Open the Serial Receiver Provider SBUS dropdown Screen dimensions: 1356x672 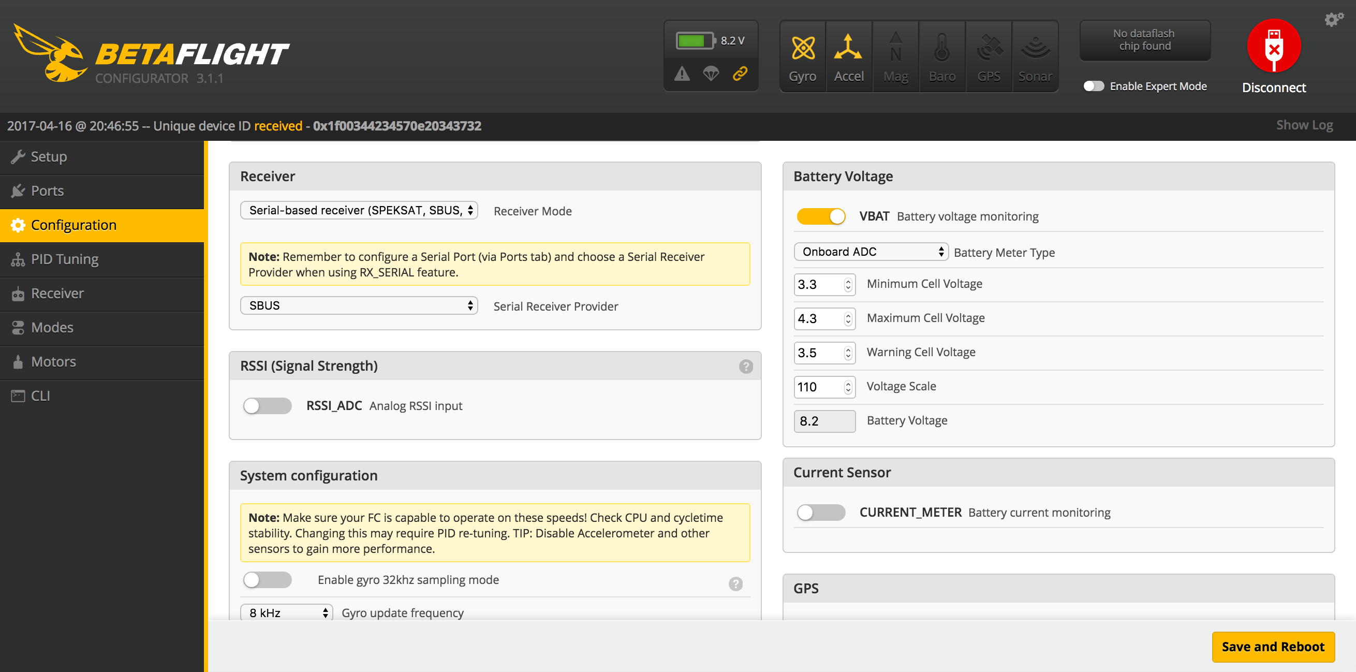[x=359, y=305]
